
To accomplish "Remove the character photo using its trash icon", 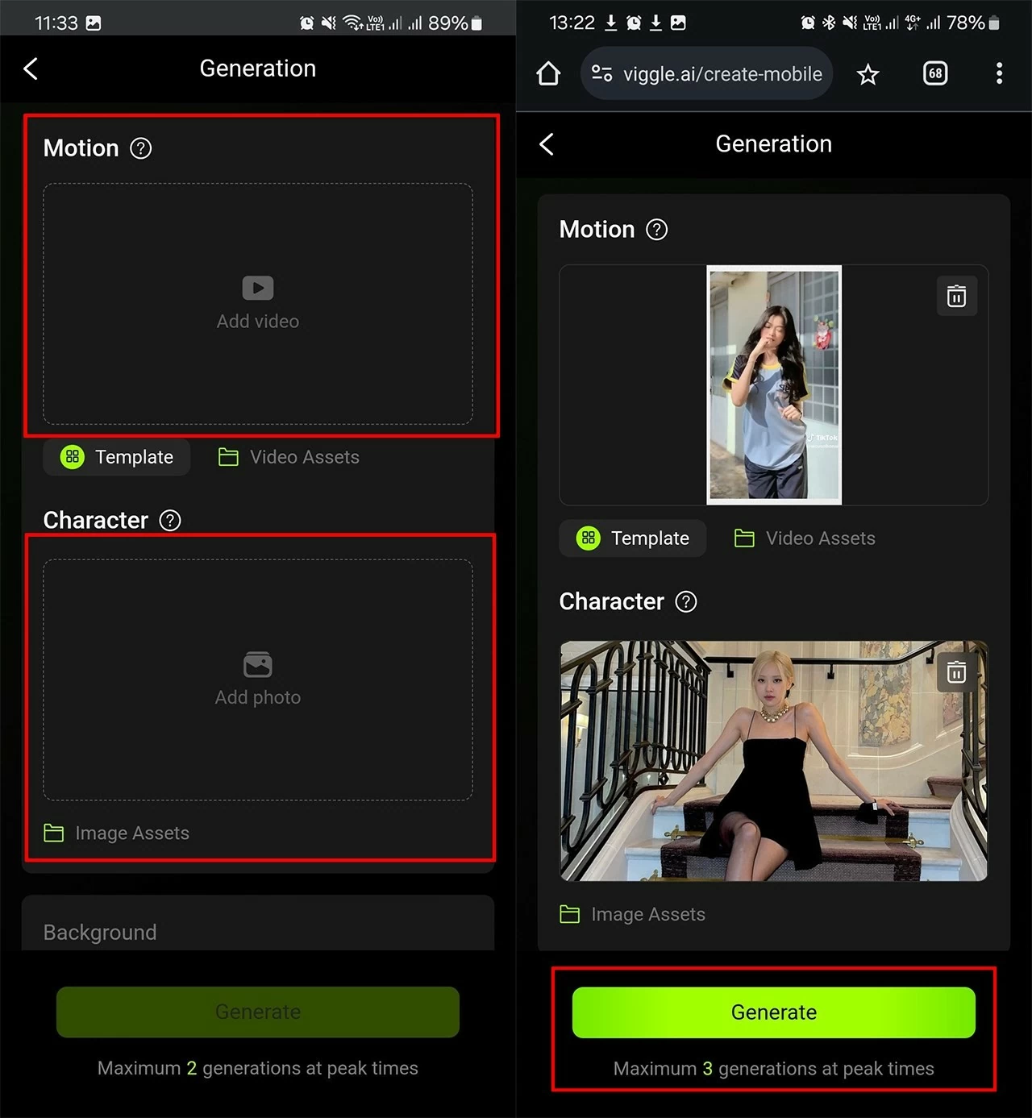I will click(x=956, y=672).
